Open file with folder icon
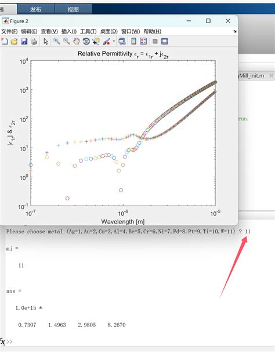 (x=14, y=41)
